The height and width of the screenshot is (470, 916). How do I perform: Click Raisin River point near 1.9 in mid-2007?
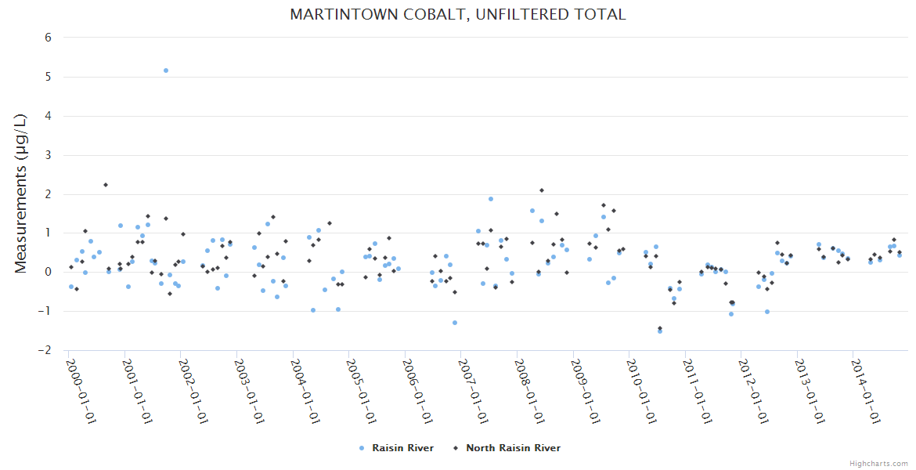491,199
